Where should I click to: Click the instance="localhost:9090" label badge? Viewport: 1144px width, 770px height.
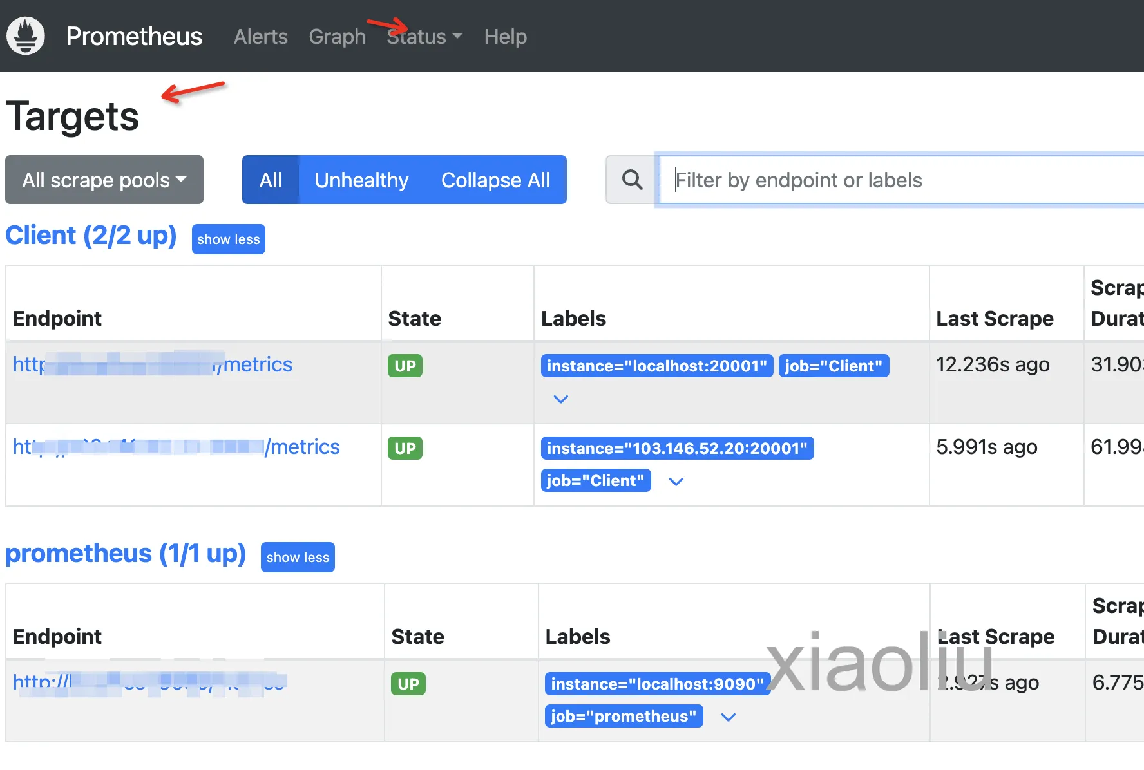(x=658, y=684)
